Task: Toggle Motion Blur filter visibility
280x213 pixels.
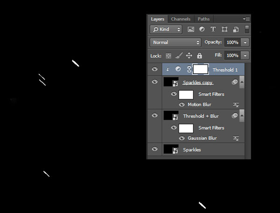Action: (x=182, y=104)
